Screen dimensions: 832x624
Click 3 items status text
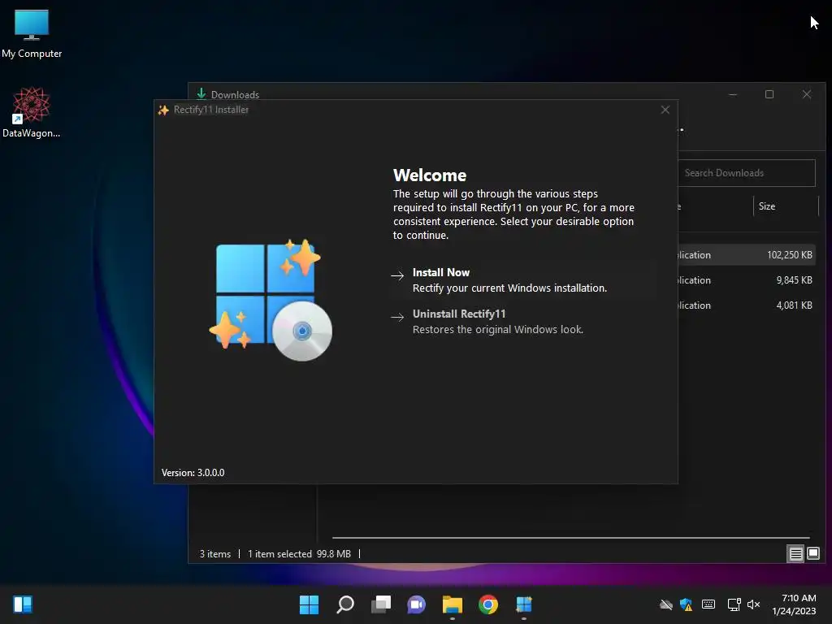pyautogui.click(x=215, y=554)
